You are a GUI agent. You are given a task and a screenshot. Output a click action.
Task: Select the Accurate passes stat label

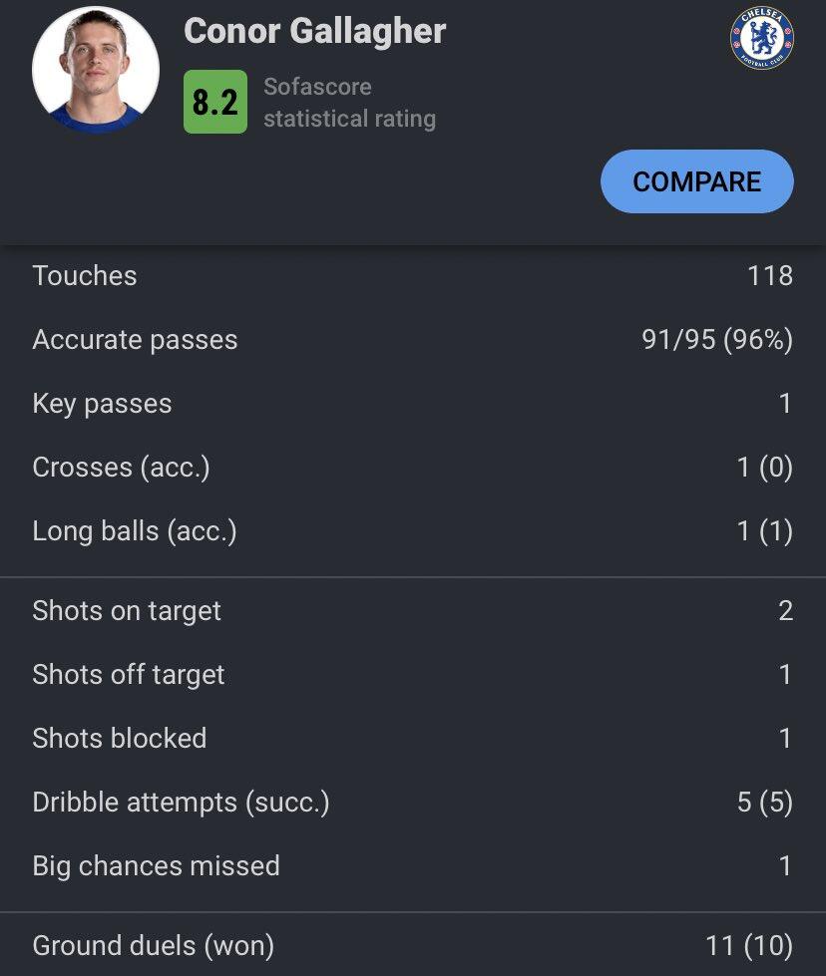[x=135, y=340]
